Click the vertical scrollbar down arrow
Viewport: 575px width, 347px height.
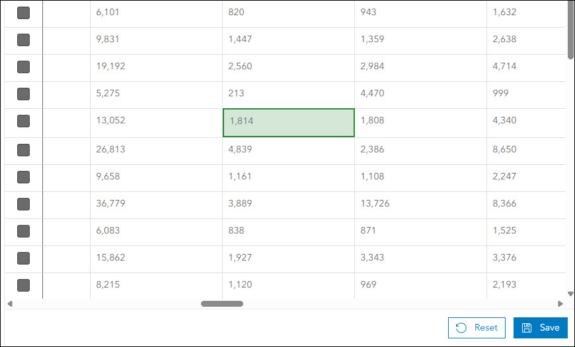[x=570, y=294]
